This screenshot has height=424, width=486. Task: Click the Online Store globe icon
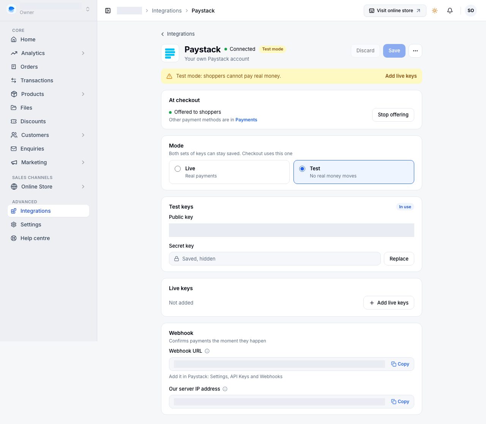14,187
